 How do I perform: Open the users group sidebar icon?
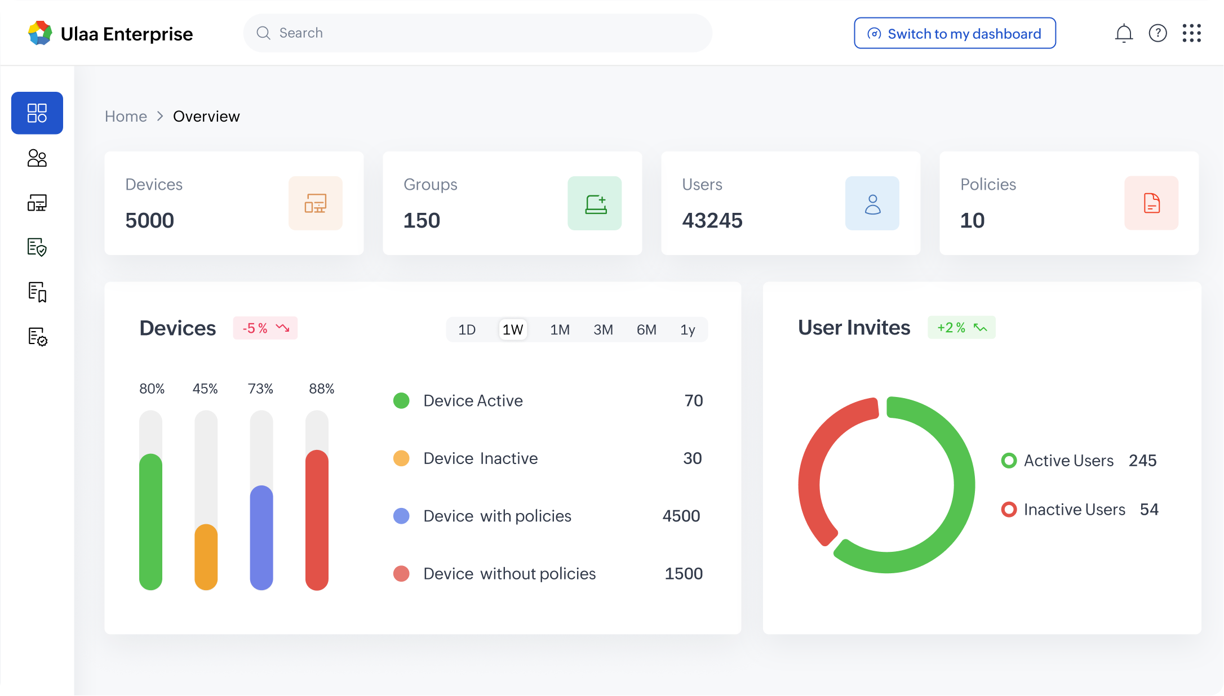coord(37,158)
